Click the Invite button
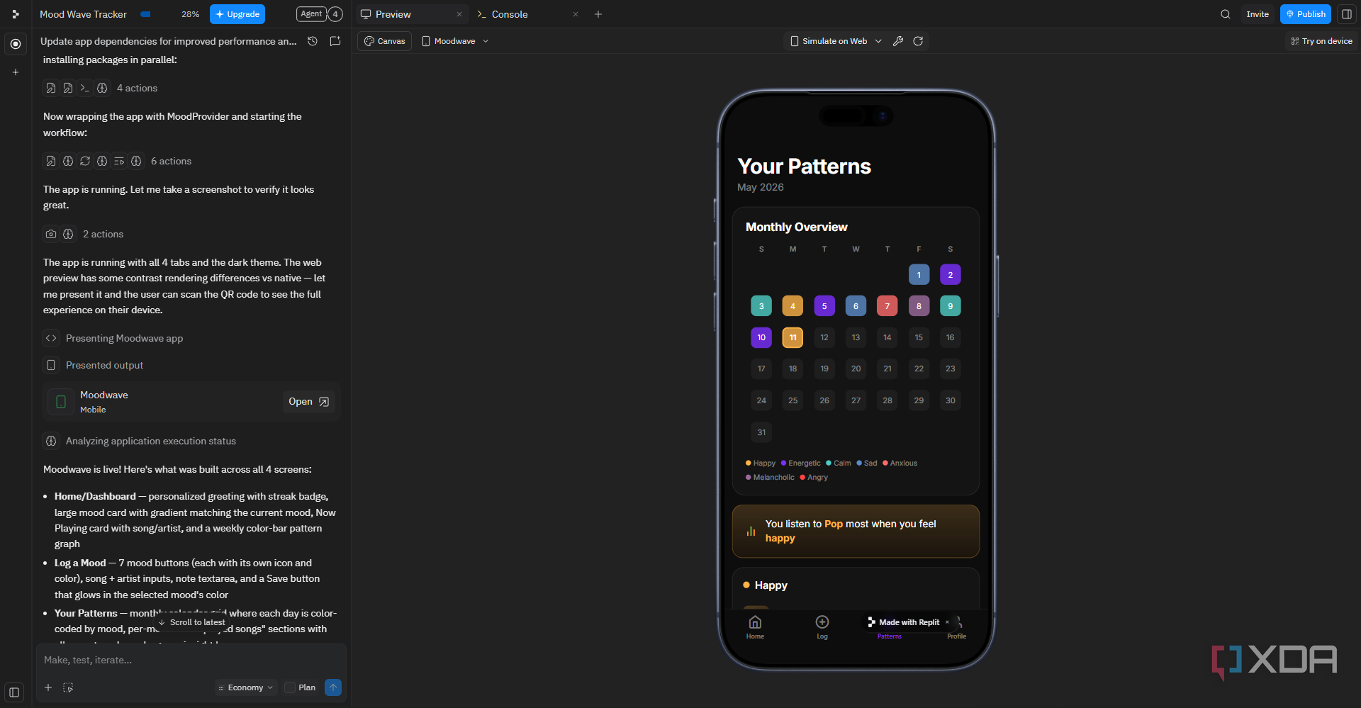The width and height of the screenshot is (1361, 708). [x=1258, y=14]
